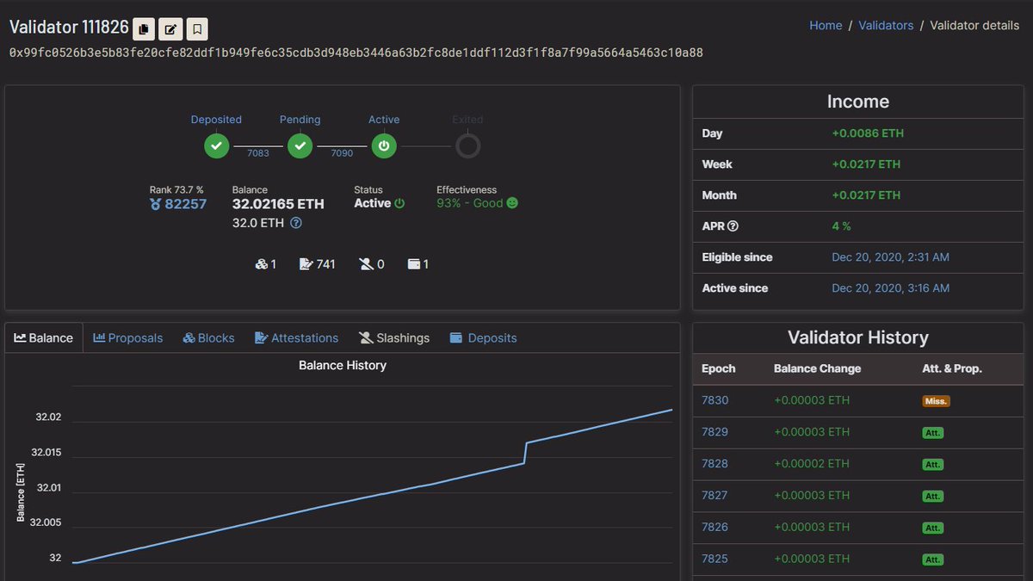Viewport: 1033px width, 581px height.
Task: Click the rank number 82257
Action: [x=186, y=204]
